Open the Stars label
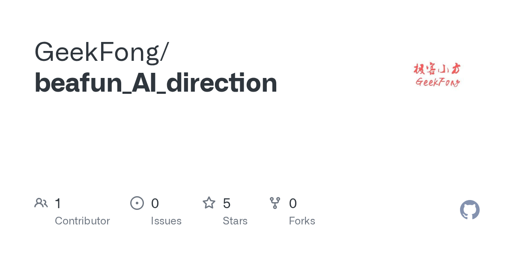 click(235, 221)
